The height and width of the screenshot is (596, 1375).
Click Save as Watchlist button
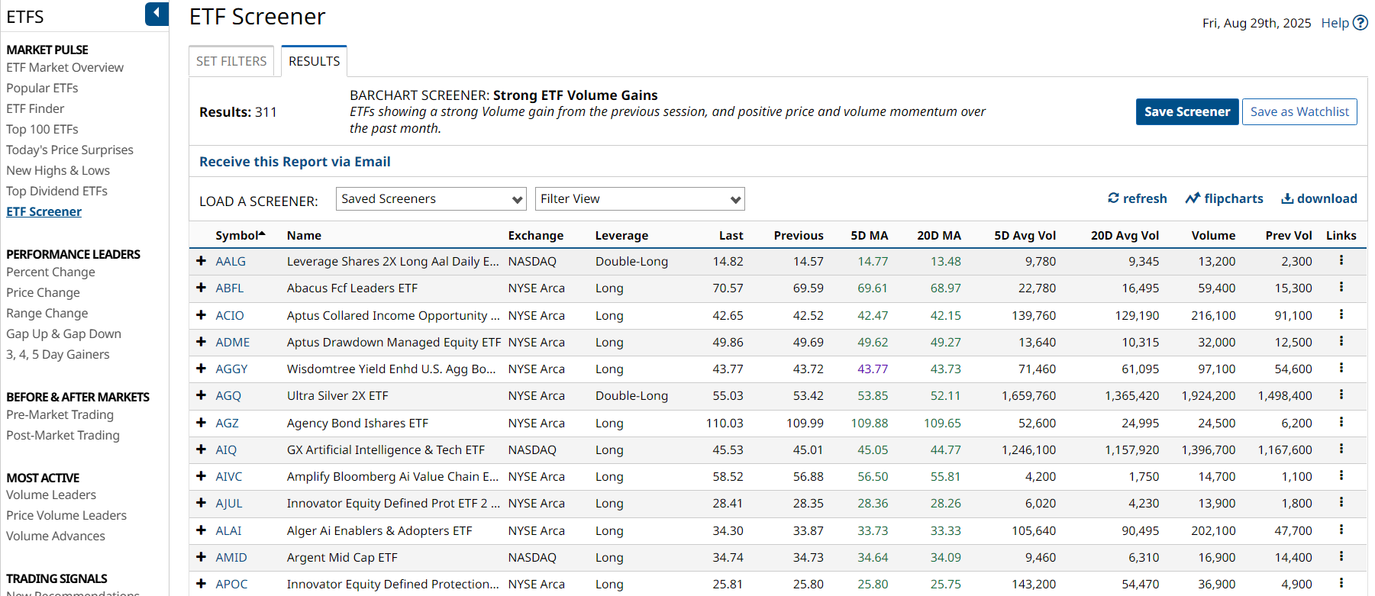click(1299, 111)
